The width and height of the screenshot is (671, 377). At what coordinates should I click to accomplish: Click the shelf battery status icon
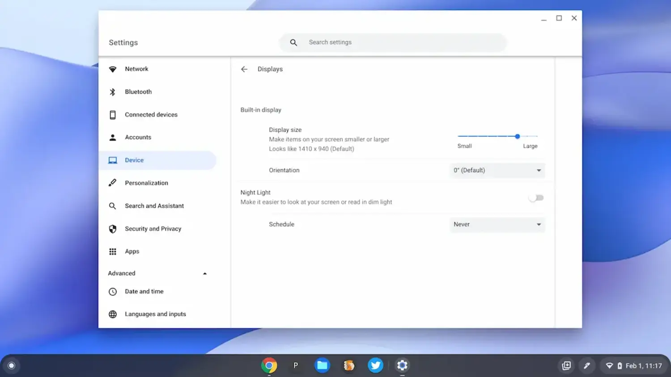click(620, 366)
